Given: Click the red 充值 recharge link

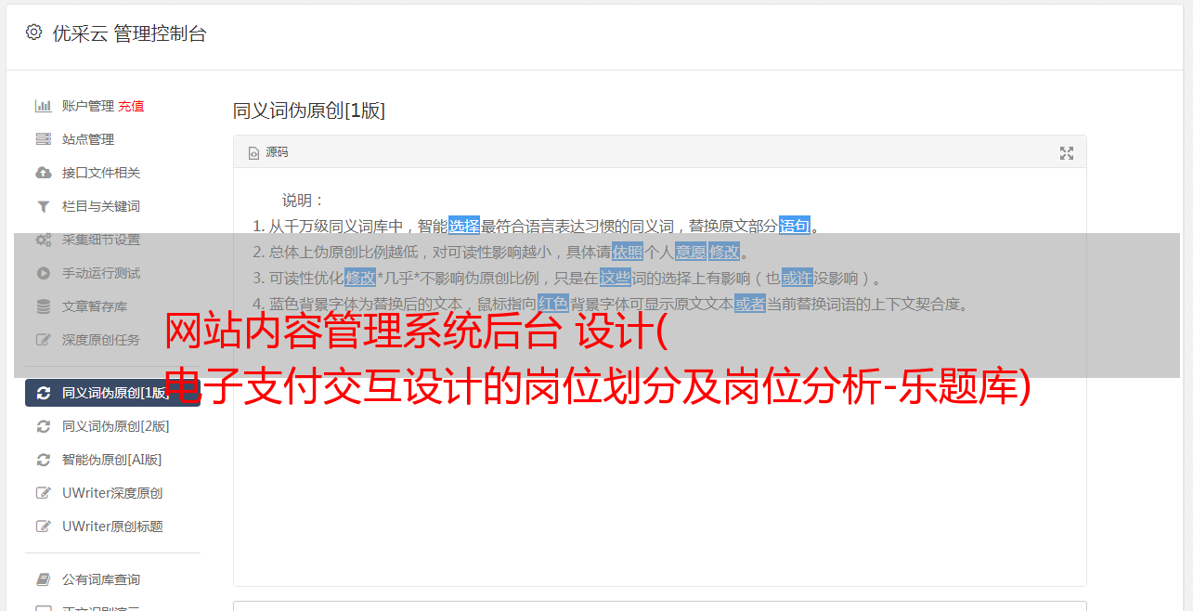Looking at the screenshot, I should pyautogui.click(x=131, y=106).
